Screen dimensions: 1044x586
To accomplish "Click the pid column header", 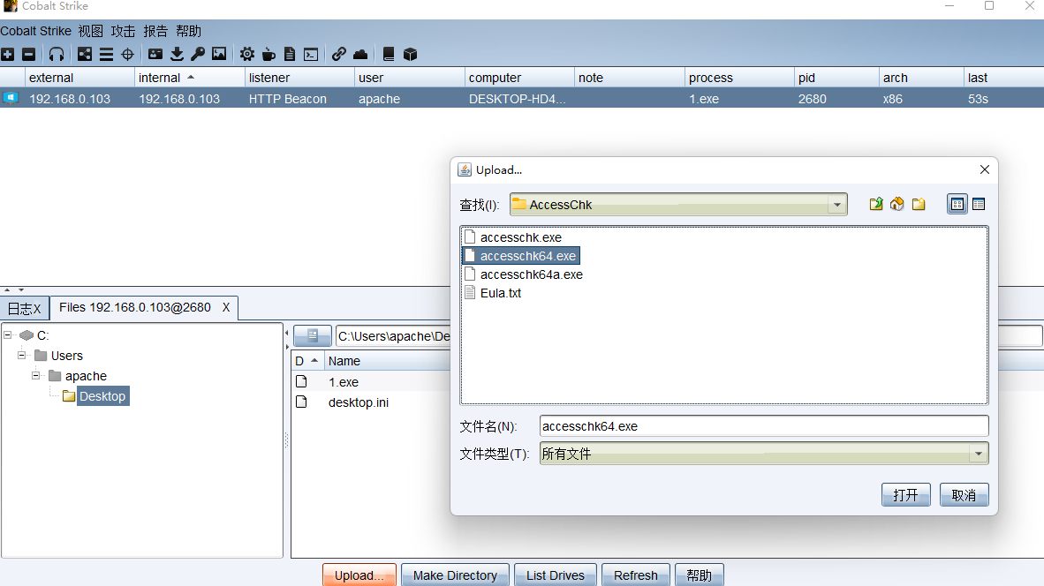I will click(x=836, y=78).
